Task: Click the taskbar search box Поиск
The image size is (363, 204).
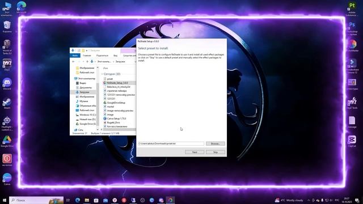Action: (x=36, y=200)
